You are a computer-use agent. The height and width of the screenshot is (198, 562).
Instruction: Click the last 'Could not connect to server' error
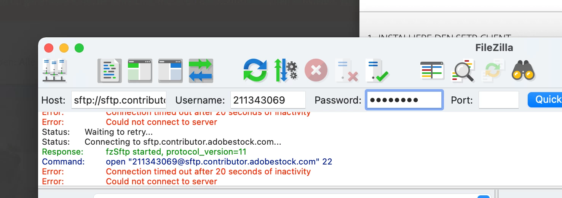pos(161,182)
